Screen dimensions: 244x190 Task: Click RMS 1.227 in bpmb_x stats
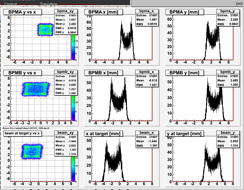point(147,85)
